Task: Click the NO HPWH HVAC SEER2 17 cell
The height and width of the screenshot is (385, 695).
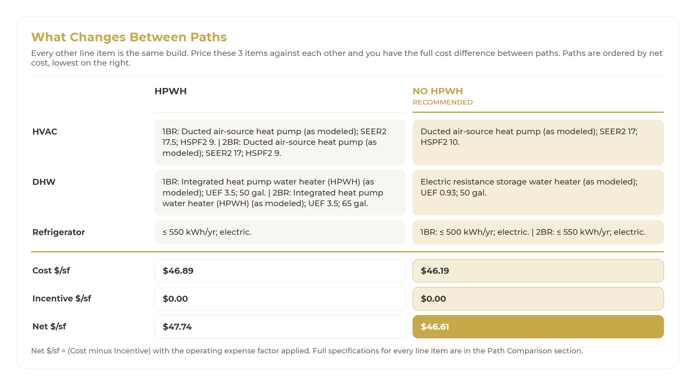Action: click(x=538, y=142)
